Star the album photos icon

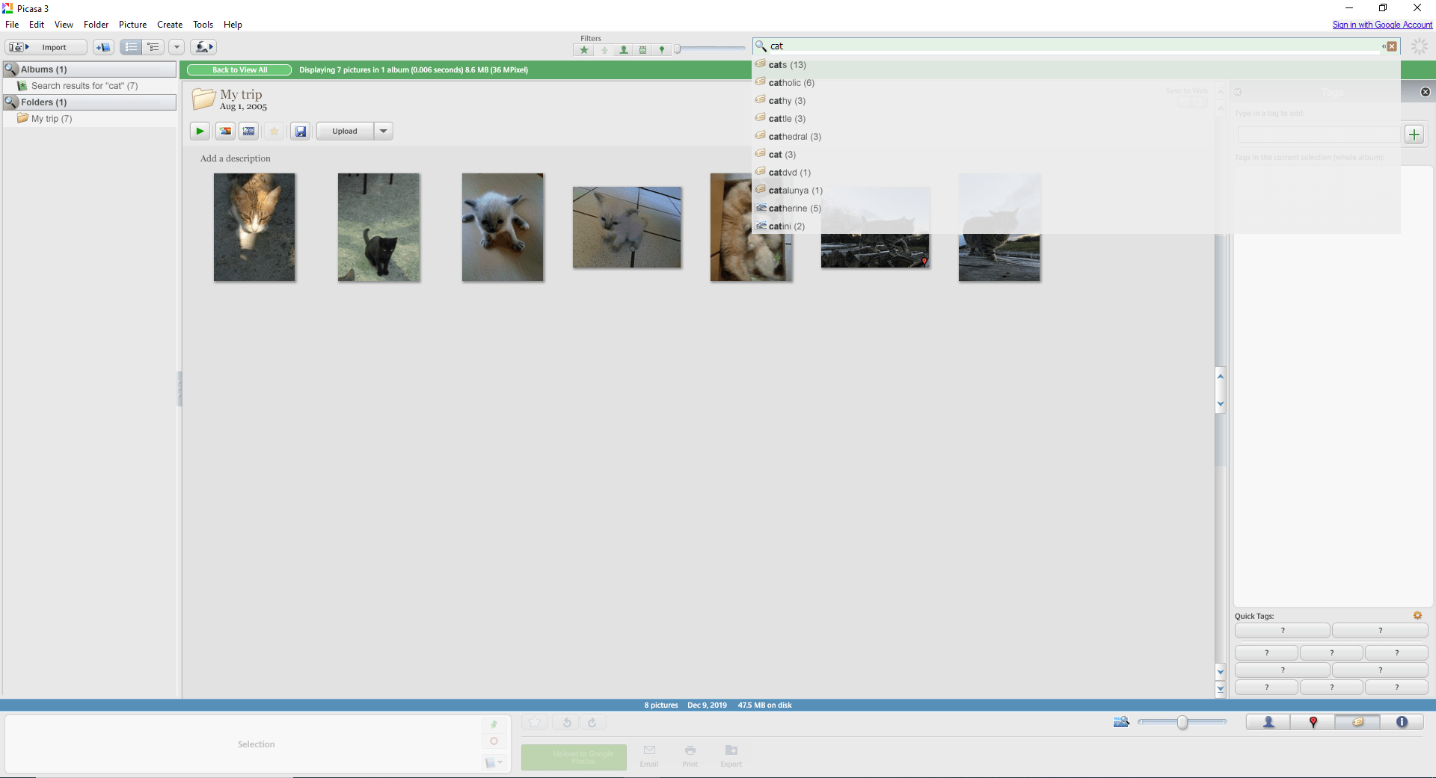(x=274, y=132)
